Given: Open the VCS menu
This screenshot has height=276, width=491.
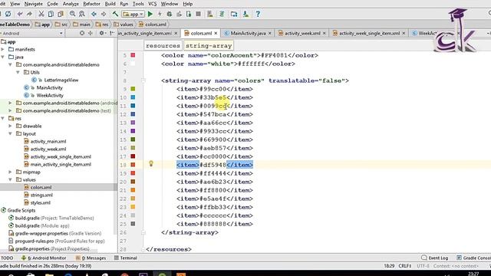Looking at the screenshot, I should [152, 4].
